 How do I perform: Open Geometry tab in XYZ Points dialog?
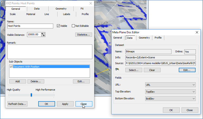(x=61, y=9)
